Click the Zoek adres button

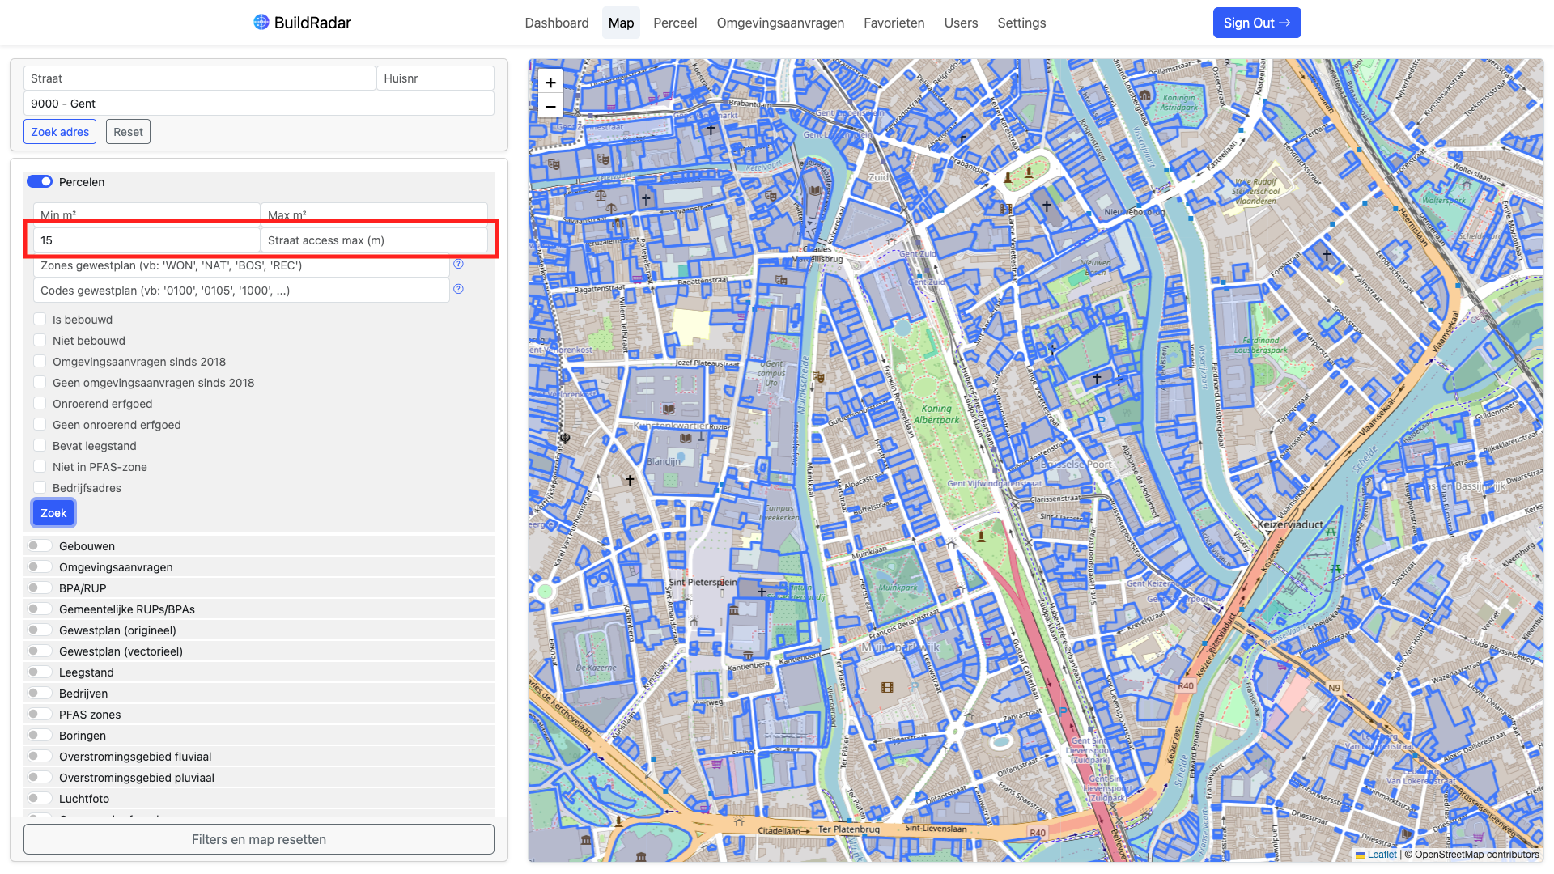(x=60, y=132)
